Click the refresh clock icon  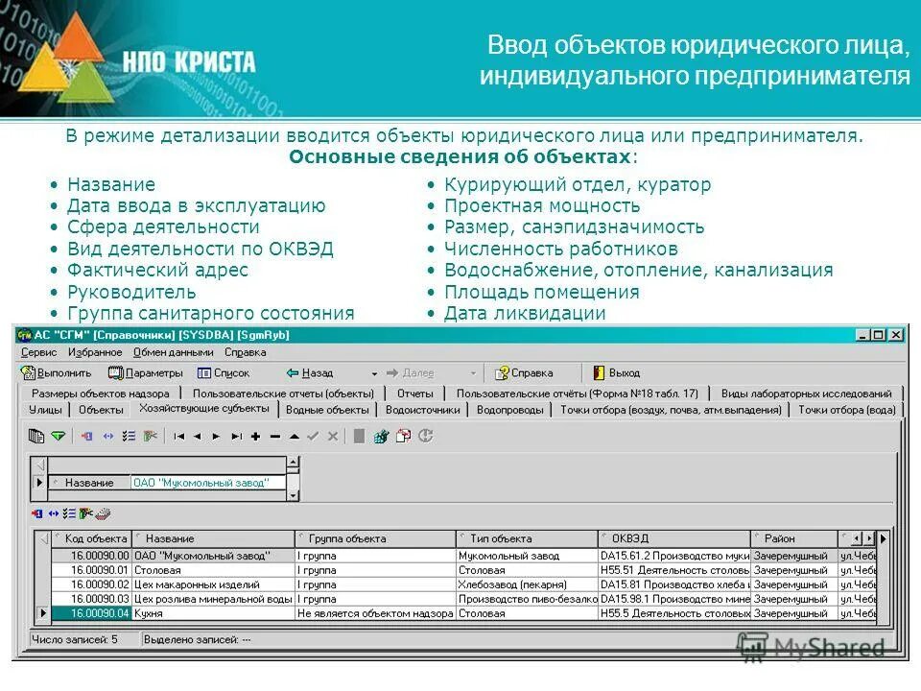click(426, 436)
